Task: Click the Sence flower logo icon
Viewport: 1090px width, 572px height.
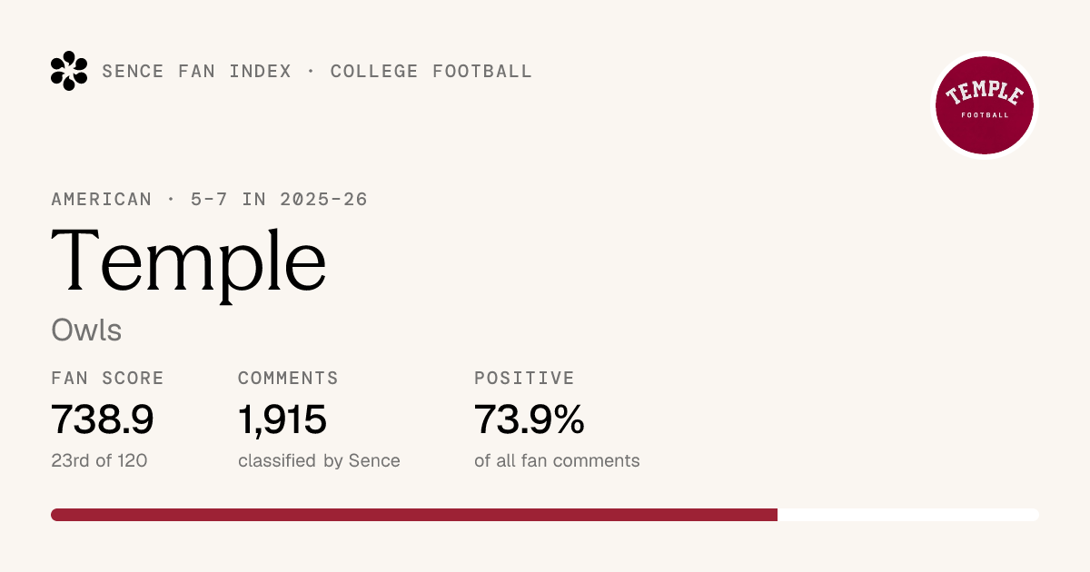Action: (69, 71)
